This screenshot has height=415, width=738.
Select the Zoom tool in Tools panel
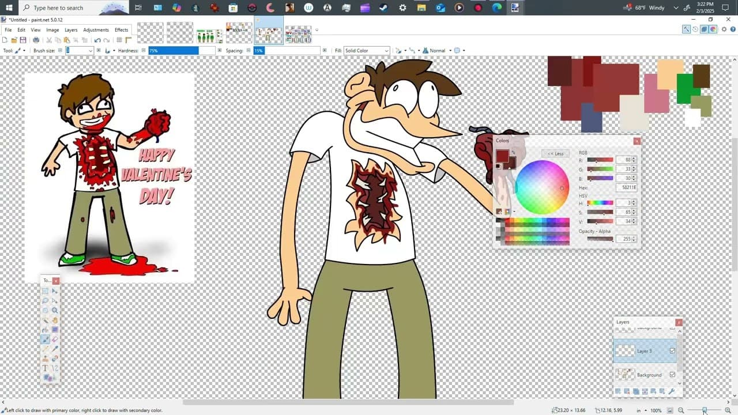coord(55,310)
